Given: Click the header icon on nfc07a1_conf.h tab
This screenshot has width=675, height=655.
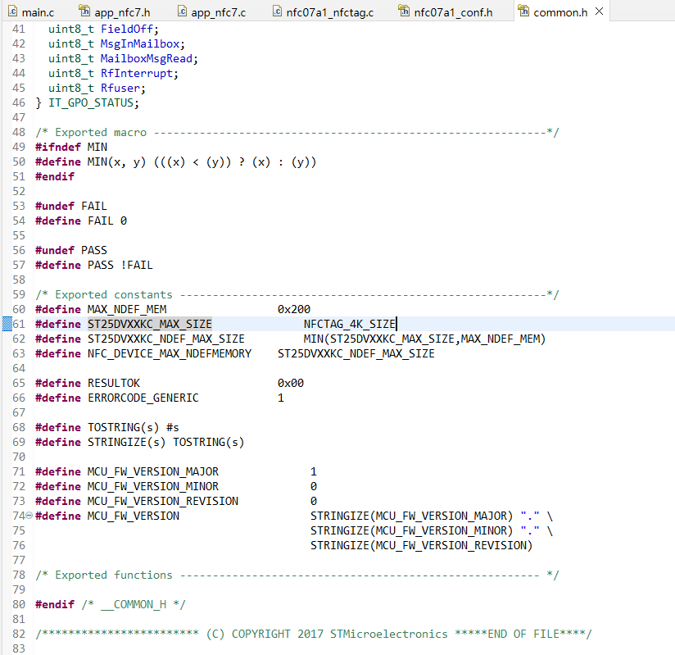Looking at the screenshot, I should [404, 11].
